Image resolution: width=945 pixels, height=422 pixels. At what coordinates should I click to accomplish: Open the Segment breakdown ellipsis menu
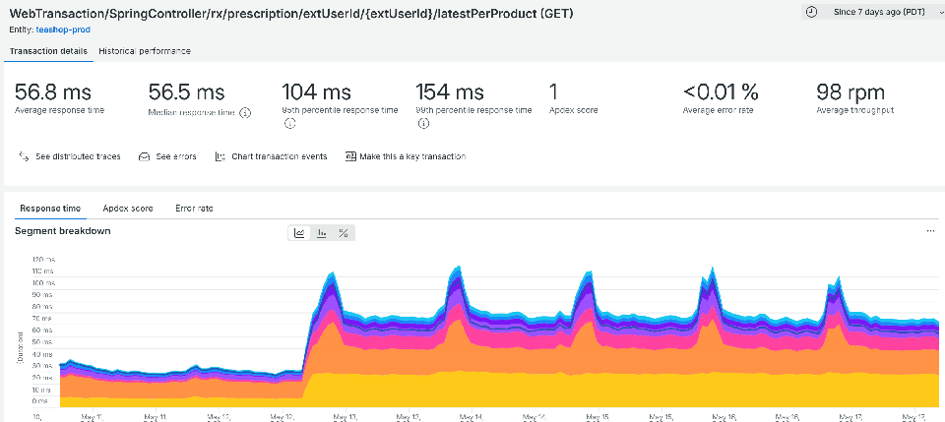[x=930, y=231]
